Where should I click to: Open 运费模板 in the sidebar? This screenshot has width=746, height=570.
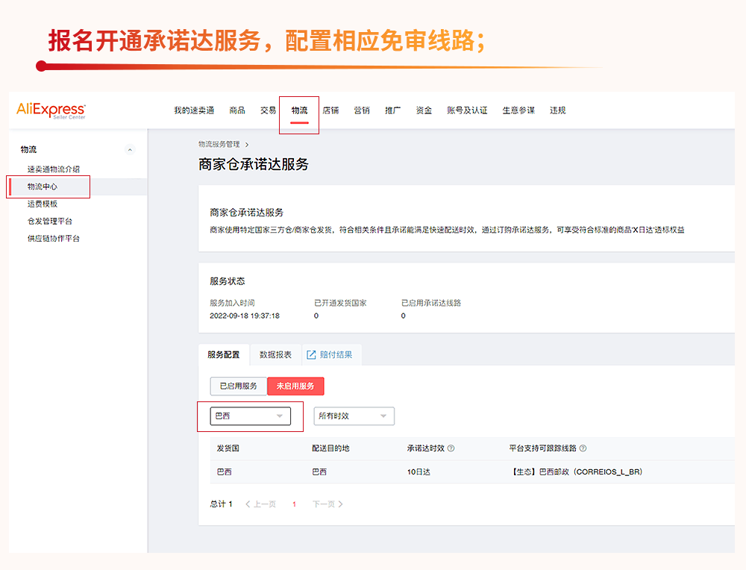(x=43, y=204)
